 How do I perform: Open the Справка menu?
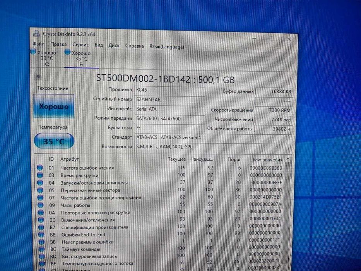134,46
